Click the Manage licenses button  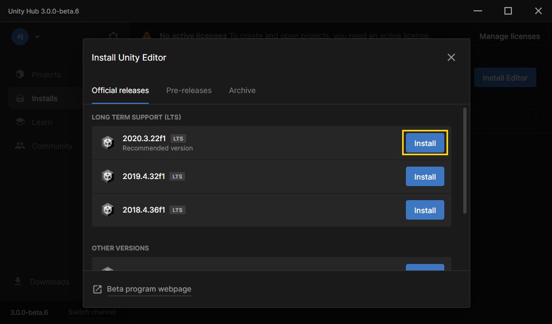509,36
